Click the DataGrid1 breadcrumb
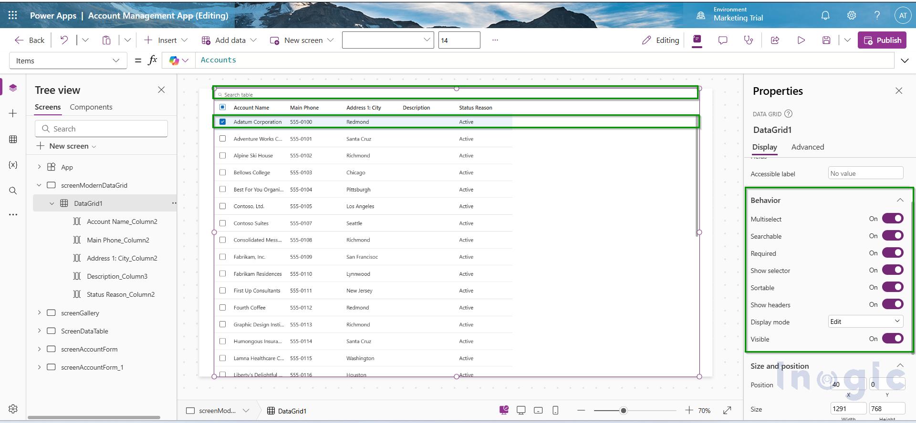This screenshot has width=916, height=423. 287,411
